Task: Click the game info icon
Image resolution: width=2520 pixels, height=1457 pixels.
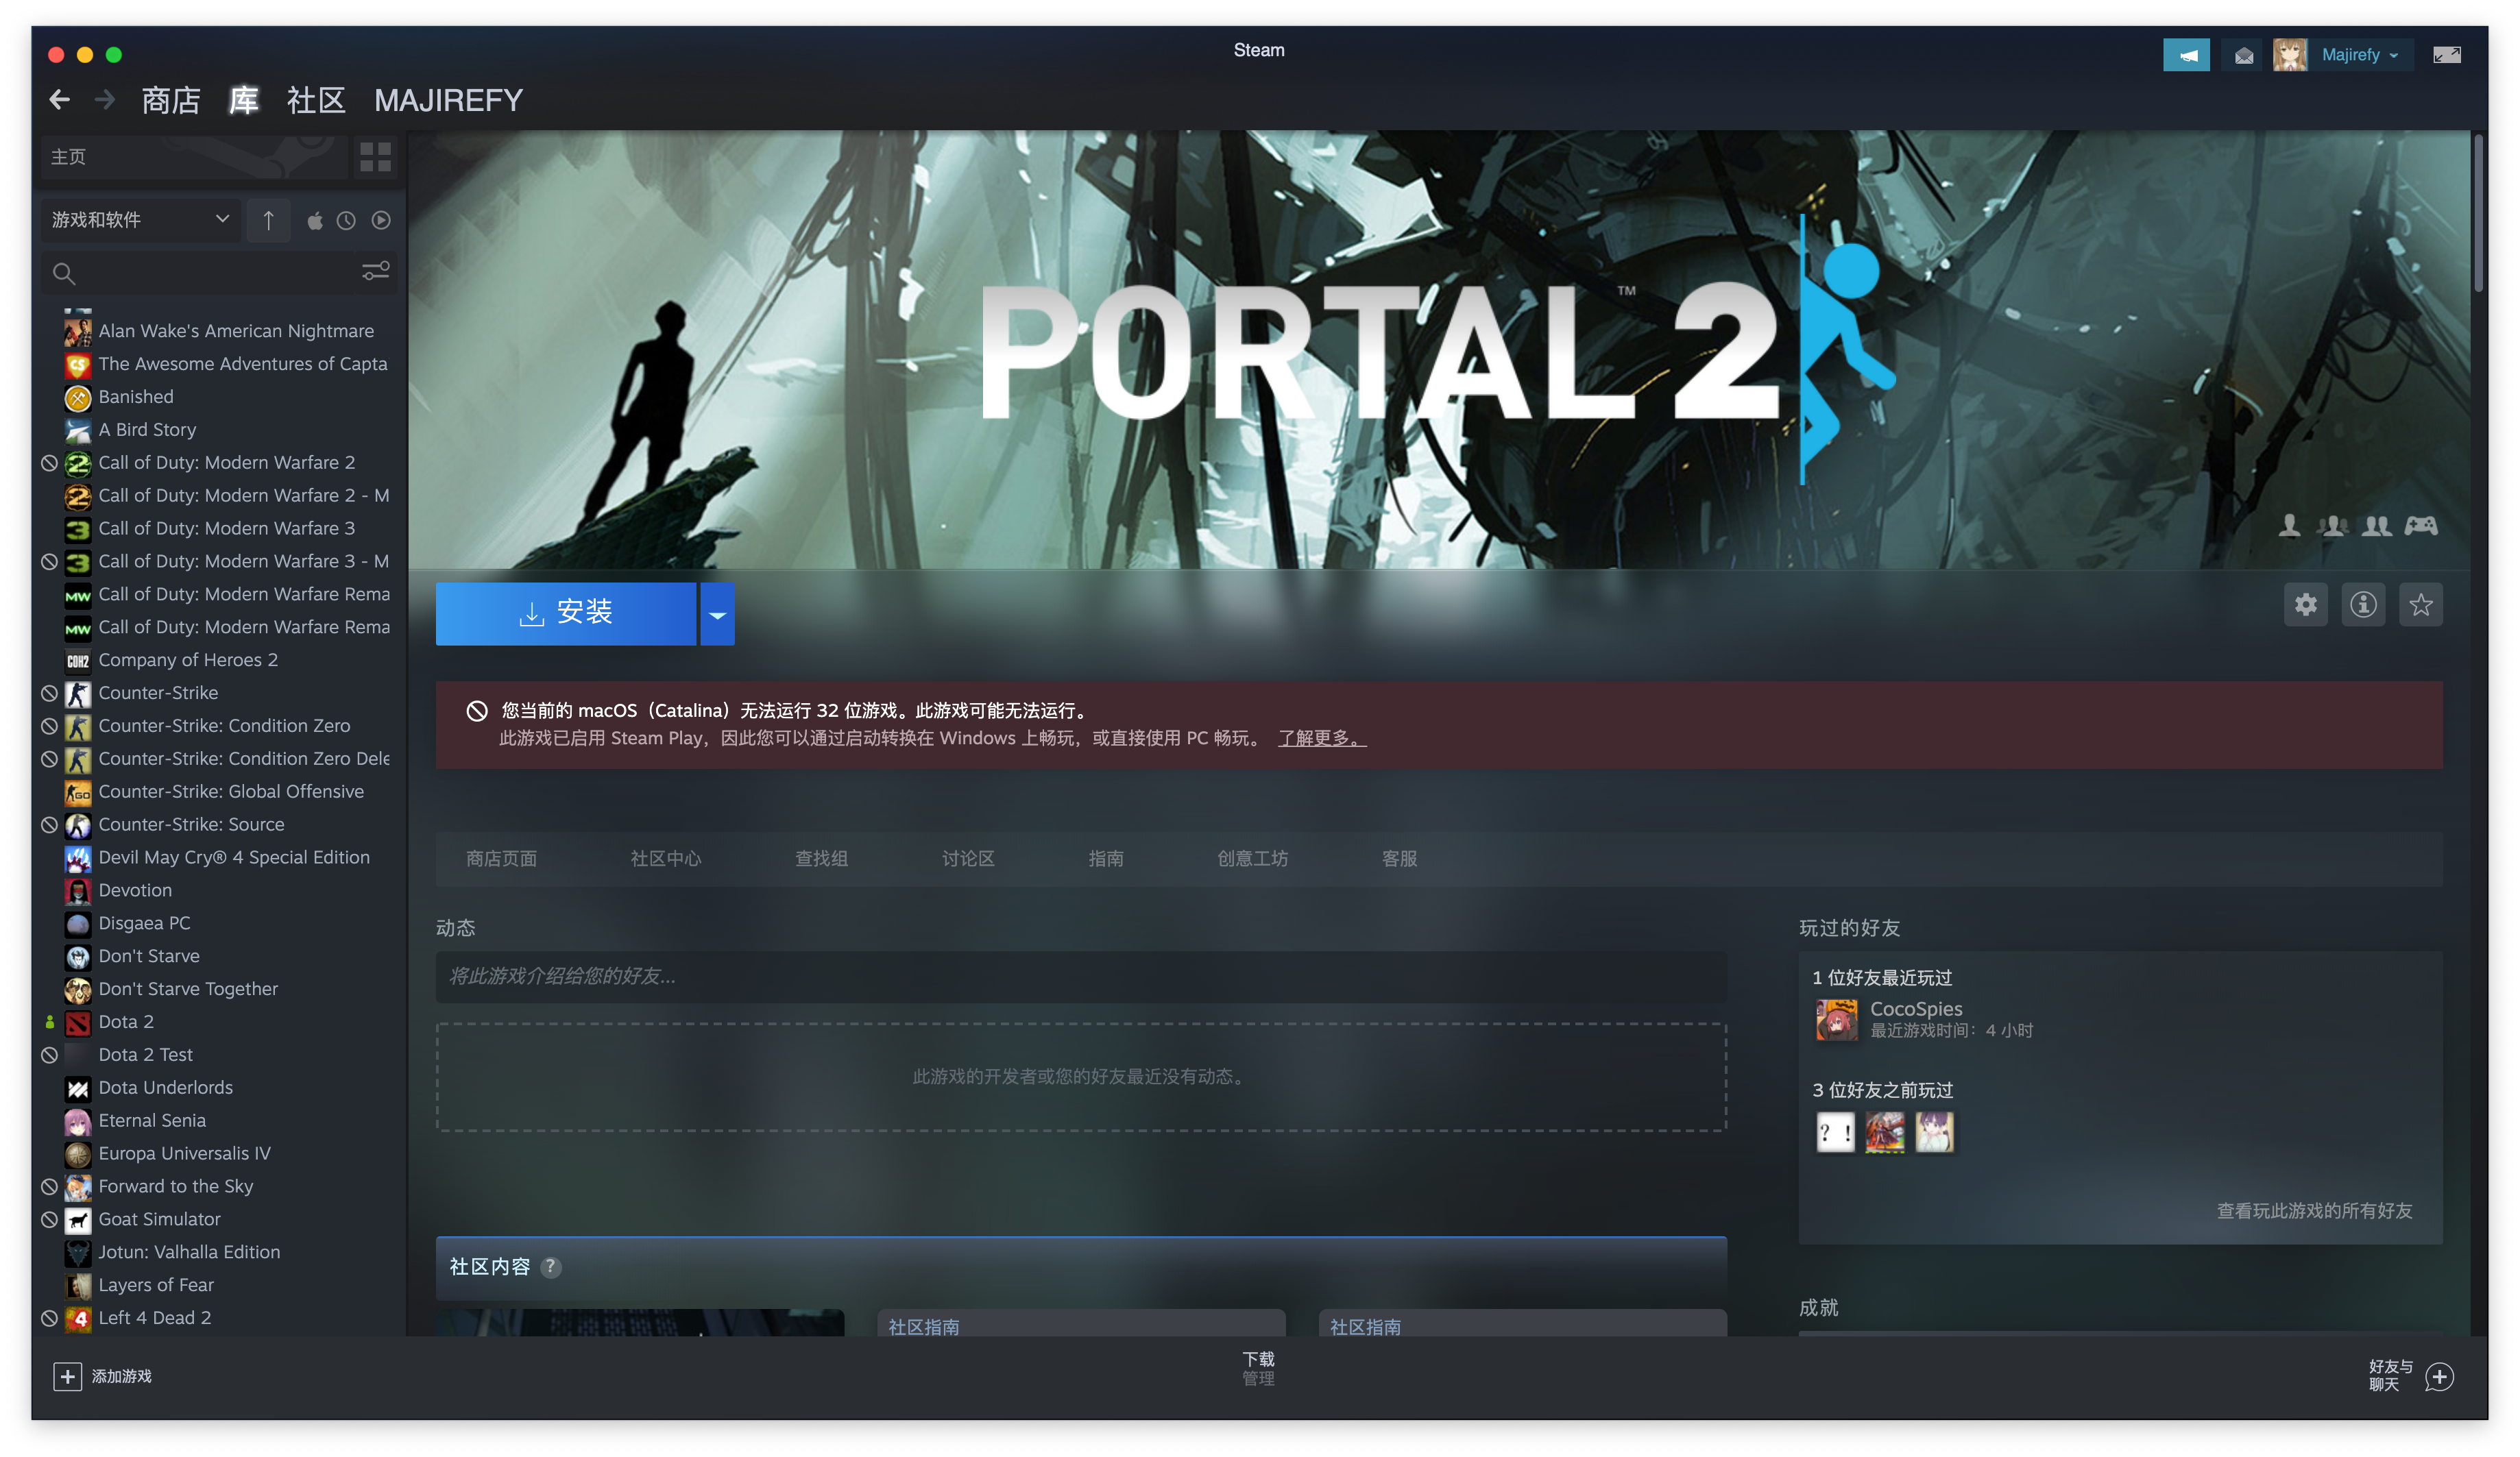Action: 2363,605
